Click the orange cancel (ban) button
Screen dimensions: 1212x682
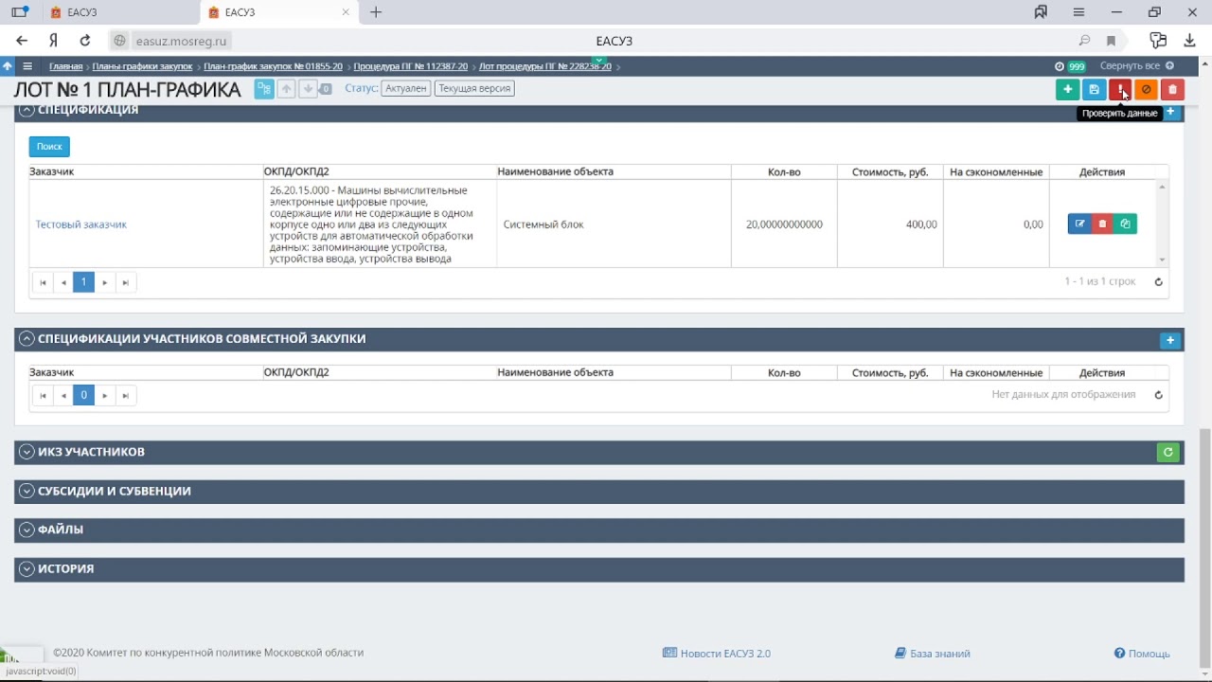[x=1146, y=89]
